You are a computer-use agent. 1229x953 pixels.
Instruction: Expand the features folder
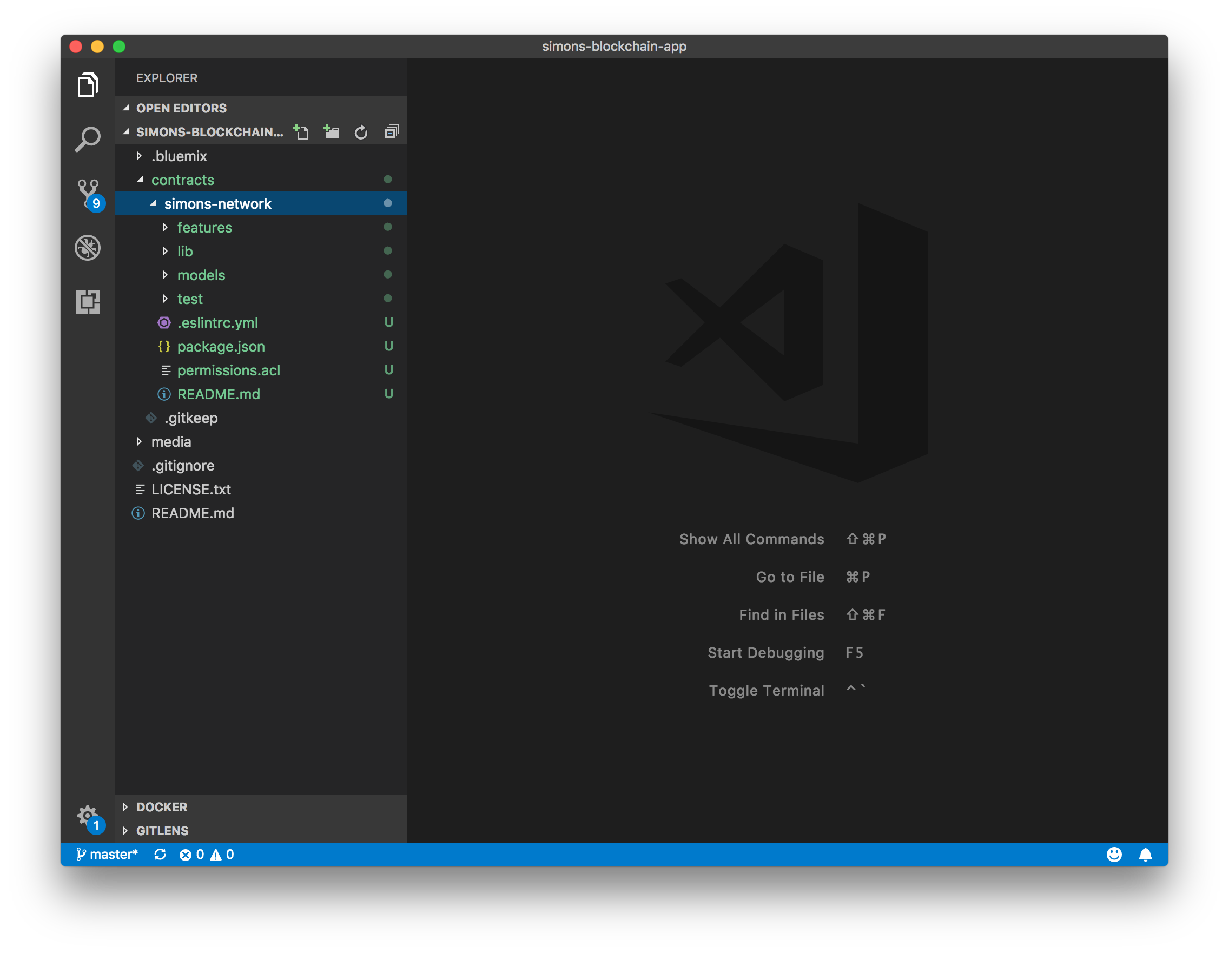pyautogui.click(x=204, y=227)
